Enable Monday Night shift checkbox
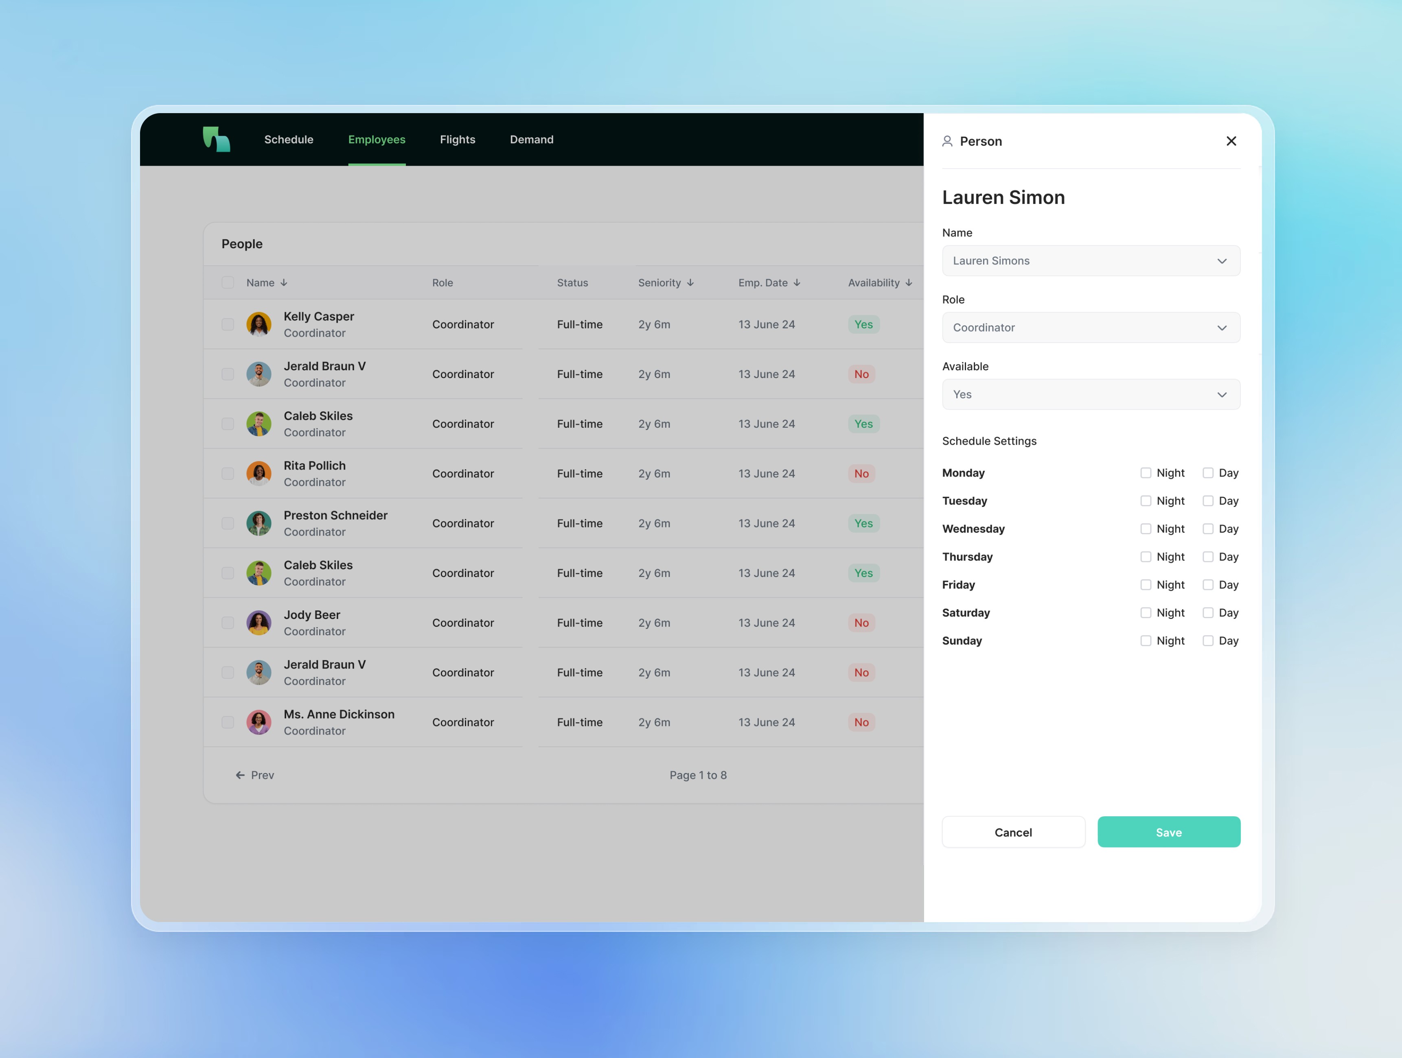This screenshot has width=1402, height=1058. 1145,473
